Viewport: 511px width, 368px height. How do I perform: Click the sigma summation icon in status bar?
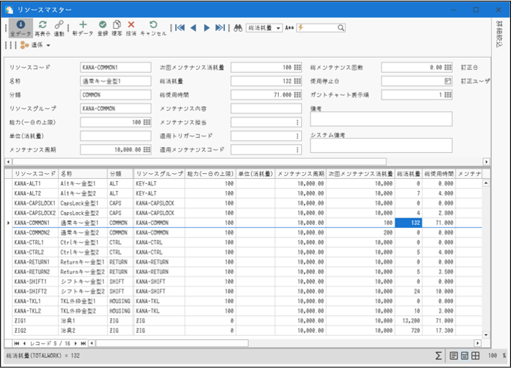point(438,356)
